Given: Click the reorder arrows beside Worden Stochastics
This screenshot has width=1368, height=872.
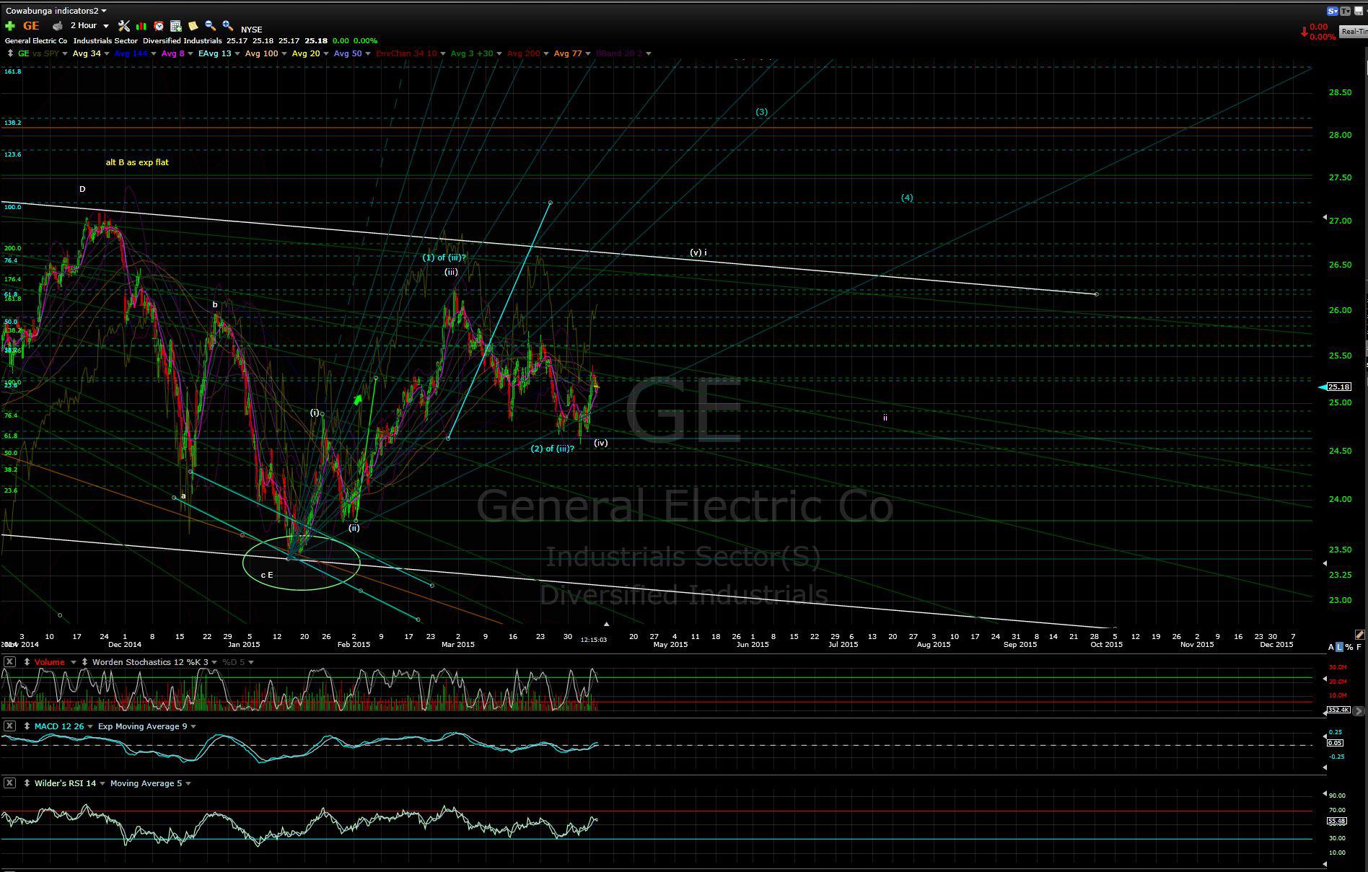Looking at the screenshot, I should tap(84, 662).
